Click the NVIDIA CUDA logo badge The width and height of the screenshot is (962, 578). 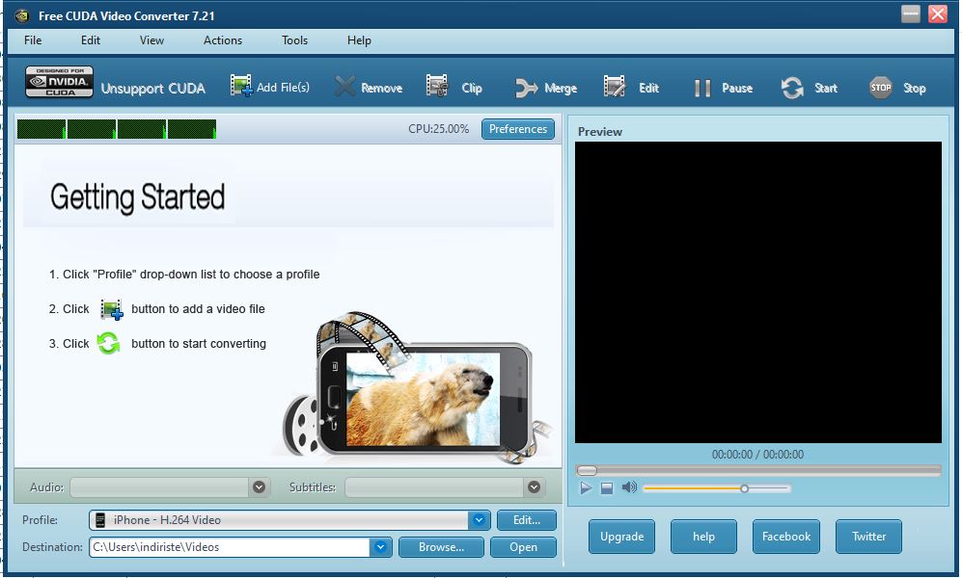click(60, 82)
